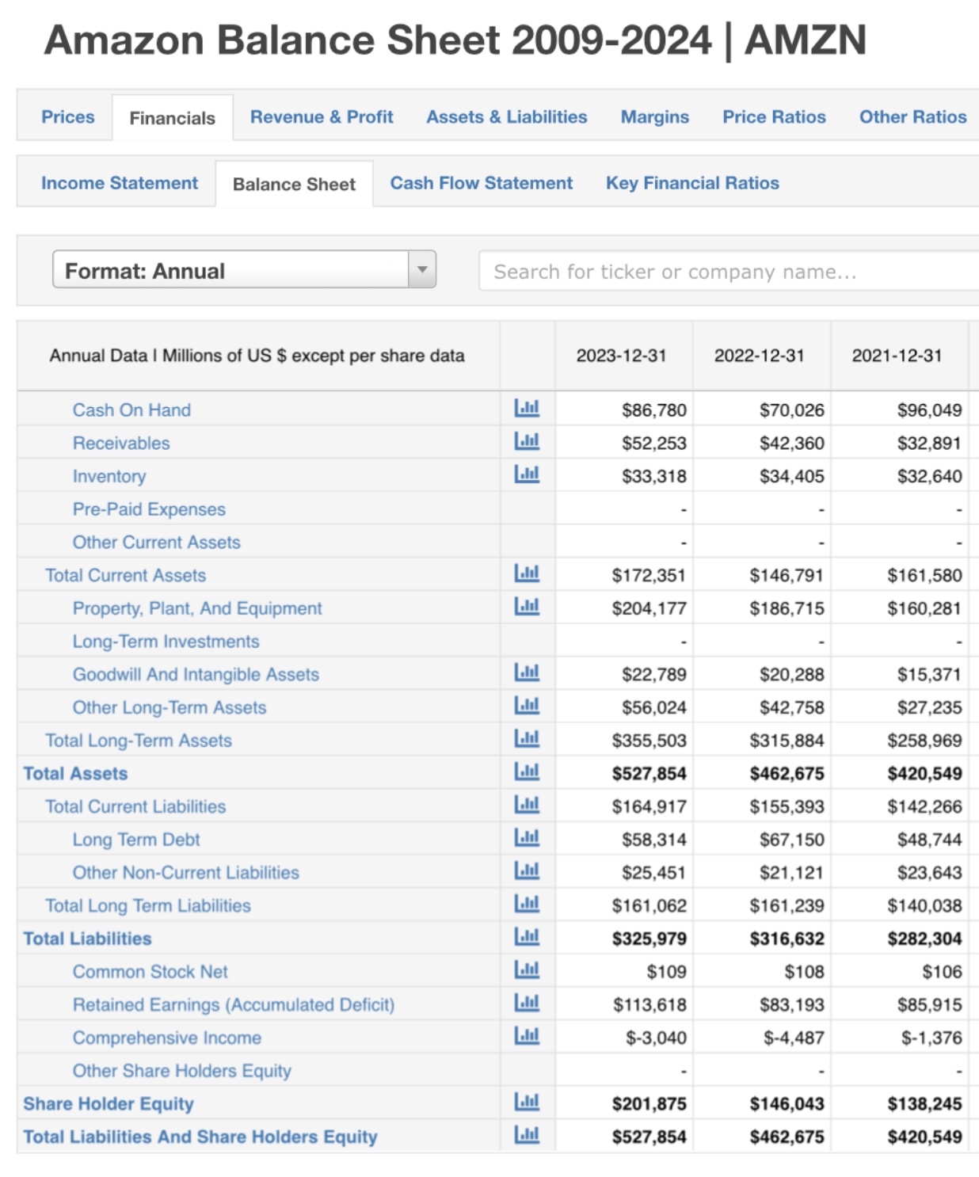The image size is (979, 1177).
Task: Open the Cash On Hand link
Action: click(131, 410)
